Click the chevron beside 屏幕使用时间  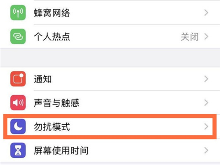click(x=206, y=150)
